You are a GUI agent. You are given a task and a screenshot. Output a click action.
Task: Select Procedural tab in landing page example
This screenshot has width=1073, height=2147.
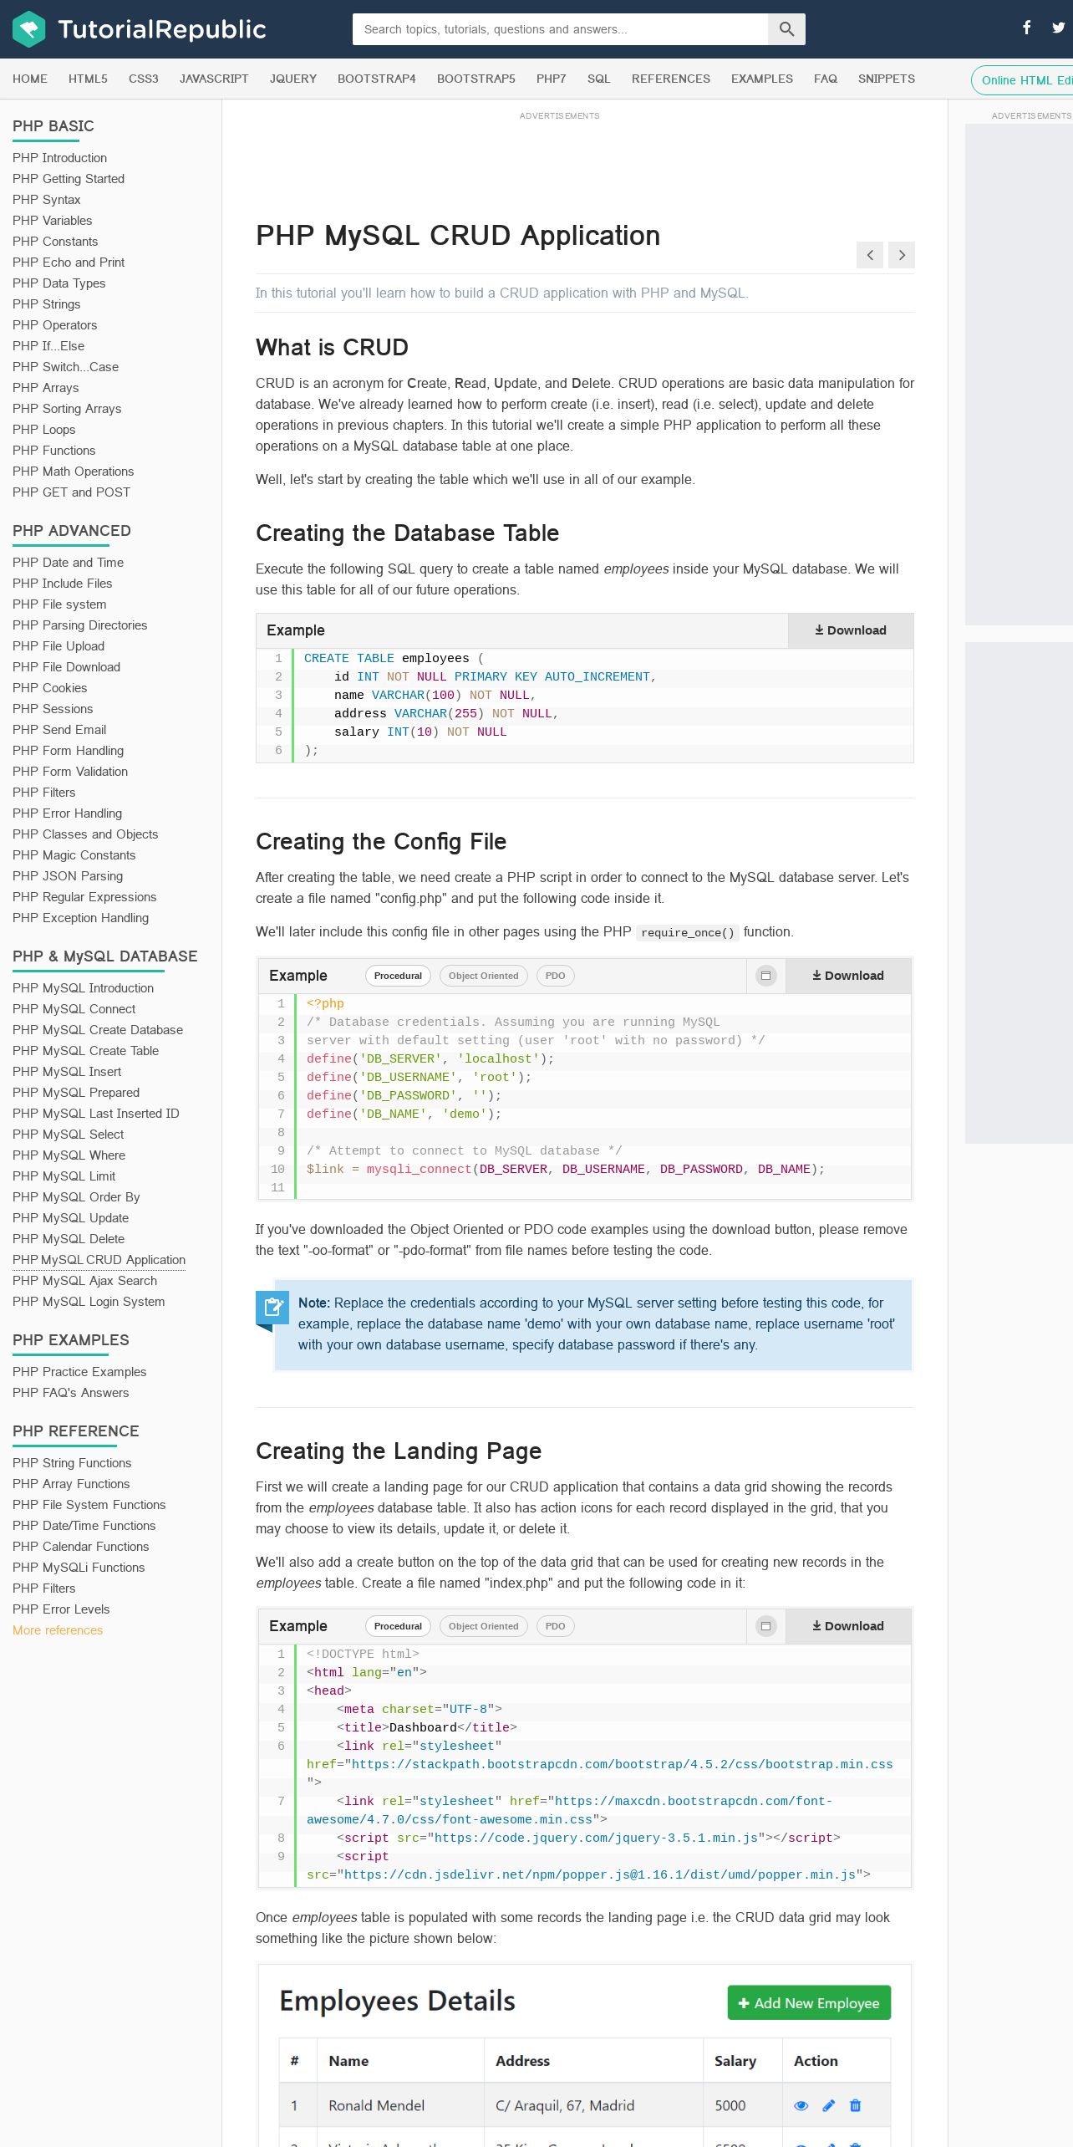[x=398, y=1626]
